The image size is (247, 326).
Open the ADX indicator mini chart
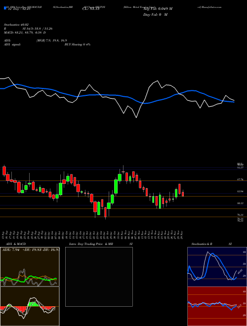point(30,267)
